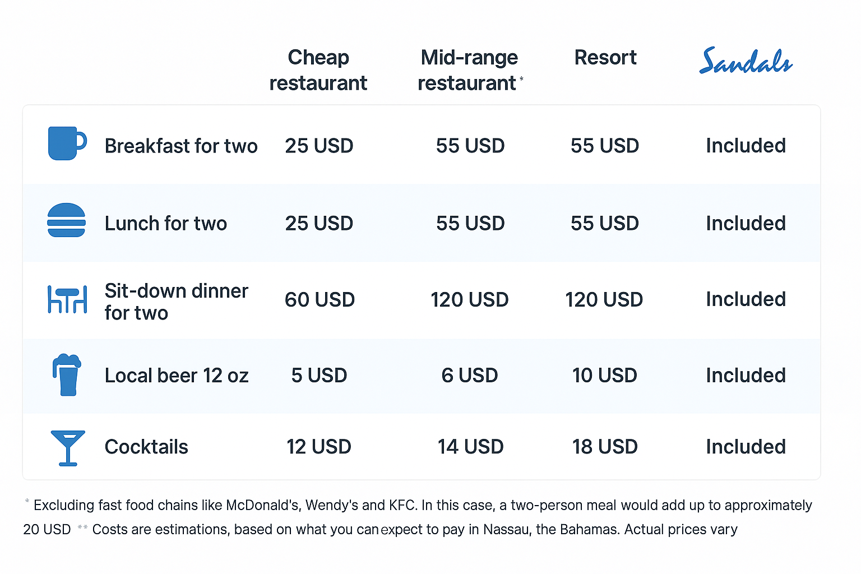Screen dimensions: 861x574
Task: Select the Cheap restaurant column header
Action: 318,70
